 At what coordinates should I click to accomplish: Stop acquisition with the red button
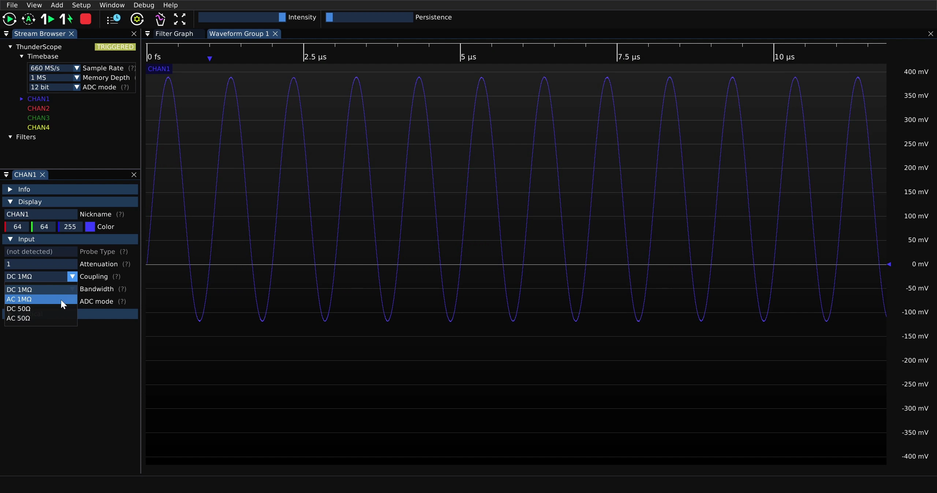coord(86,19)
